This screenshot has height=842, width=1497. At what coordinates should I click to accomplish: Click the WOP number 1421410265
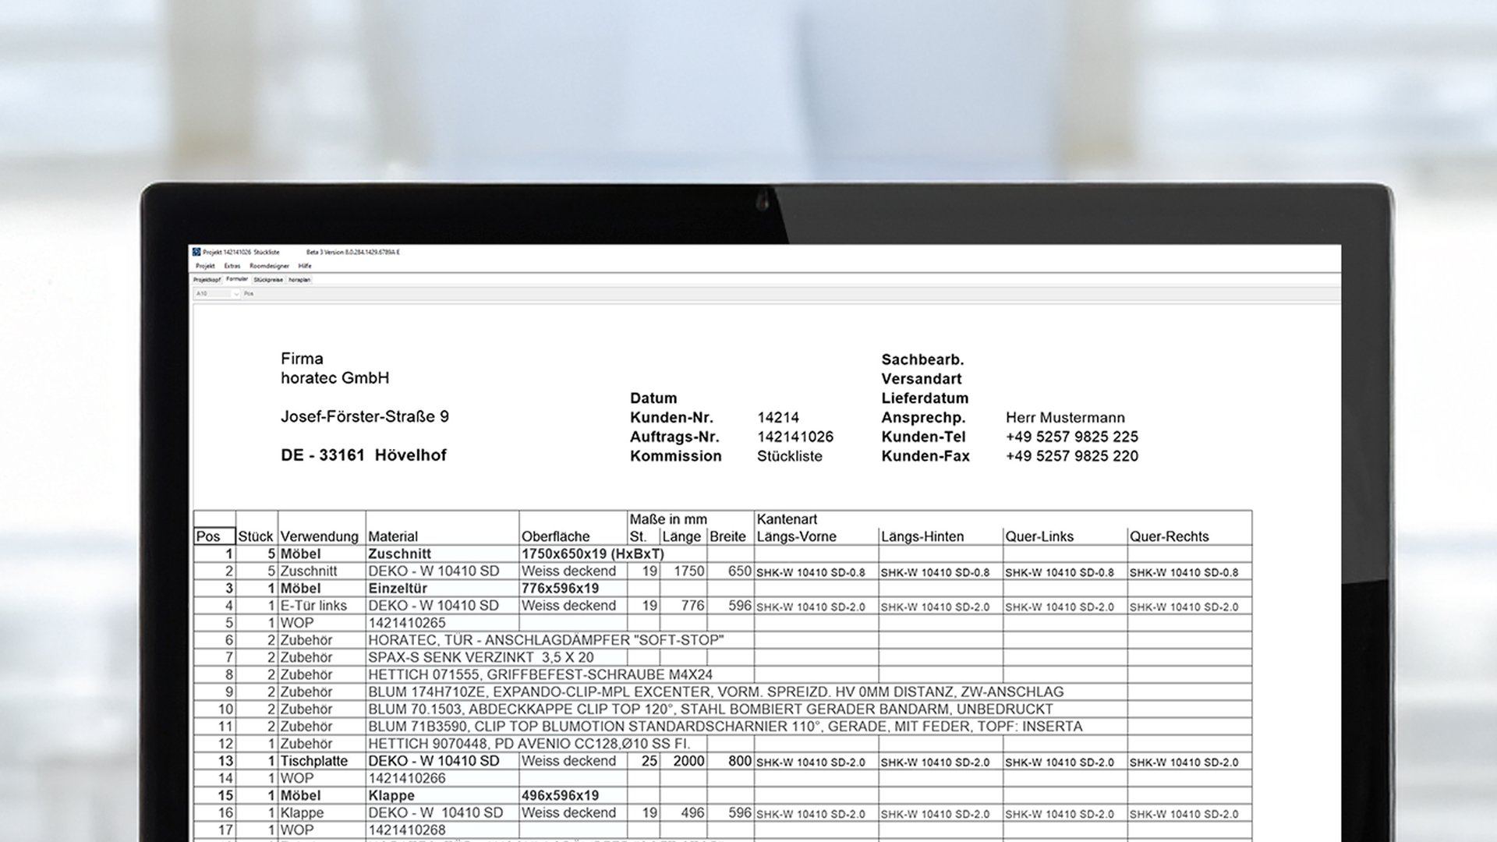click(407, 623)
